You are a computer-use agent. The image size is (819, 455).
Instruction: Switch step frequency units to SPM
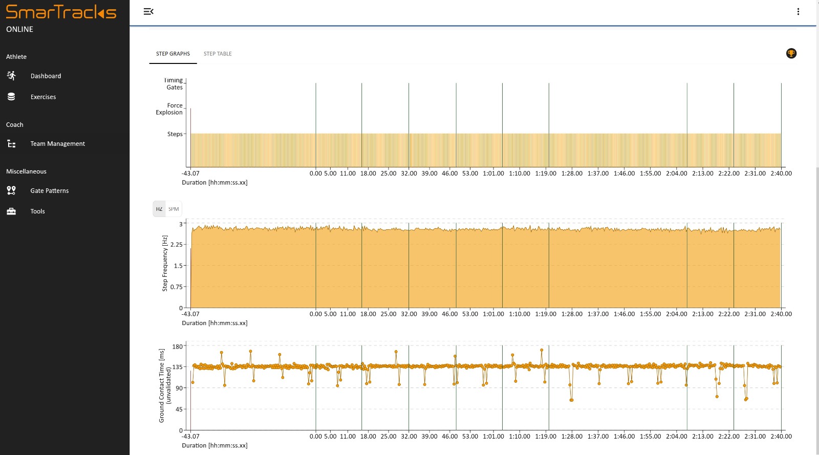174,209
